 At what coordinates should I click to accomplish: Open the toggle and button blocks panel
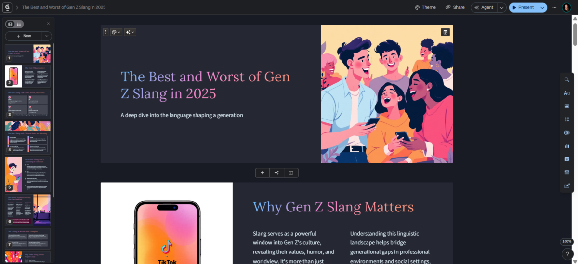click(x=566, y=132)
